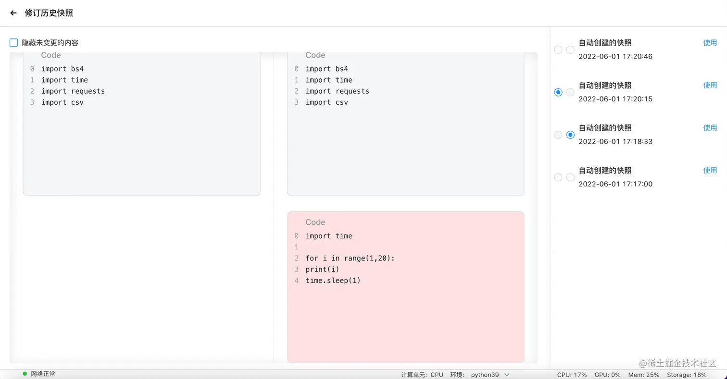Click the CPU: 17% status entry

(x=572, y=375)
